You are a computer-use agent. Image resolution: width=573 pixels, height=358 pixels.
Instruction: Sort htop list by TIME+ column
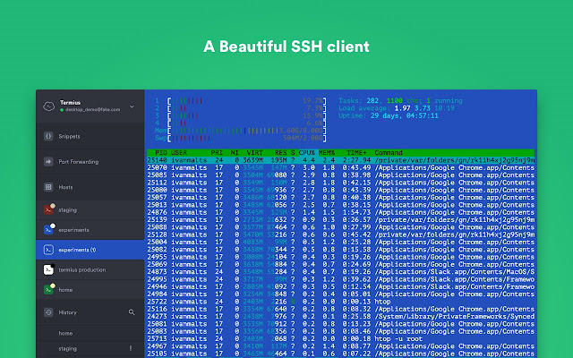(x=356, y=153)
